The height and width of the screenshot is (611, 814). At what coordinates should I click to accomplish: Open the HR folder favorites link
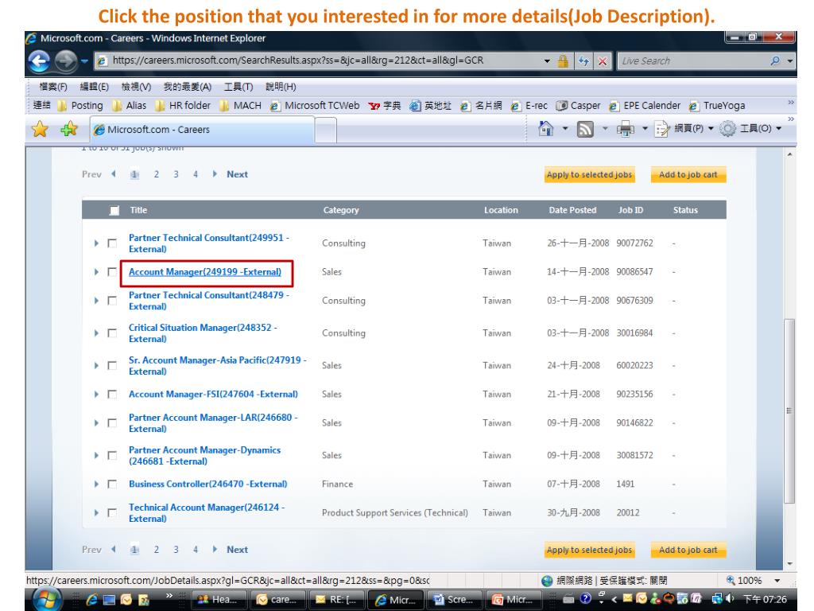(x=184, y=106)
